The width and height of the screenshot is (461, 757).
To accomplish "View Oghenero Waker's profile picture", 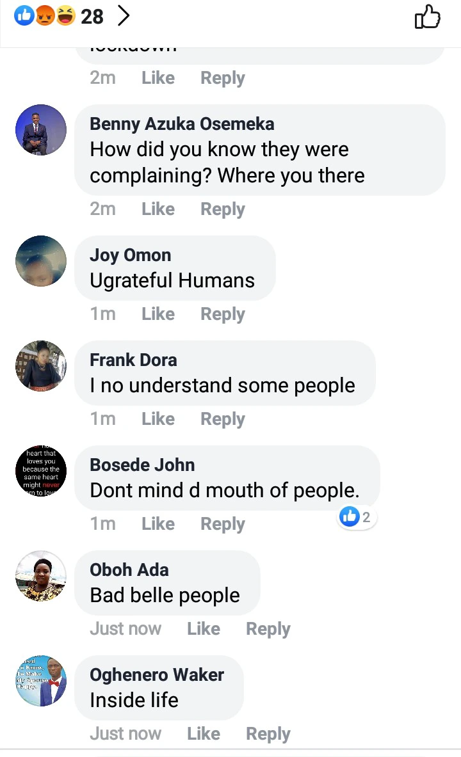I will (41, 681).
